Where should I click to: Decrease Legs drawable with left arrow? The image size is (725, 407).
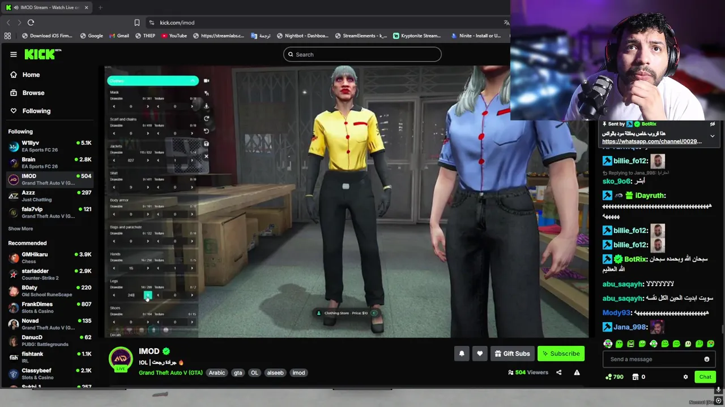coord(114,295)
